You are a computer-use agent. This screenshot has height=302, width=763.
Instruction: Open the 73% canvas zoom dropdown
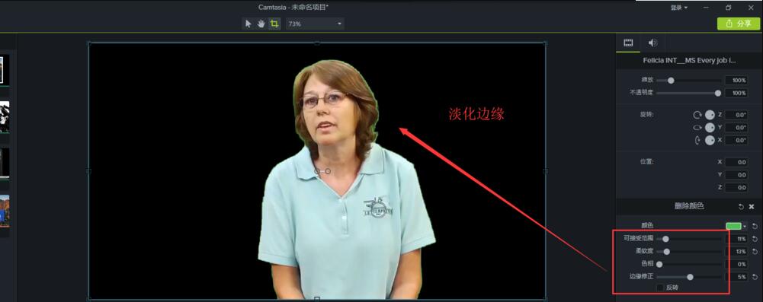315,24
